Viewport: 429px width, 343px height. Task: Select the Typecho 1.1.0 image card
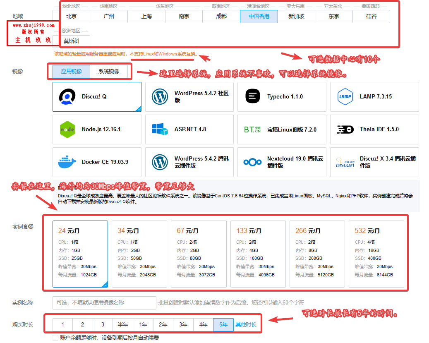282,97
